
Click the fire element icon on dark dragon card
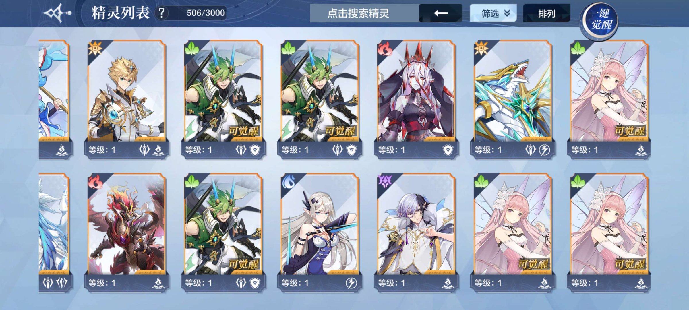95,182
